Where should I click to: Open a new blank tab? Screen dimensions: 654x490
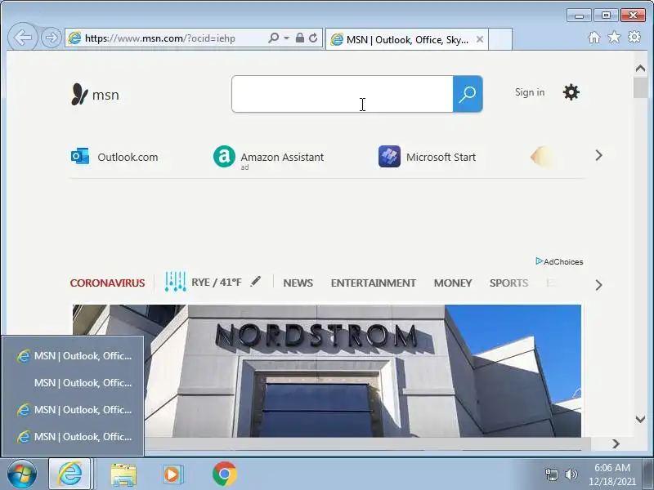500,39
